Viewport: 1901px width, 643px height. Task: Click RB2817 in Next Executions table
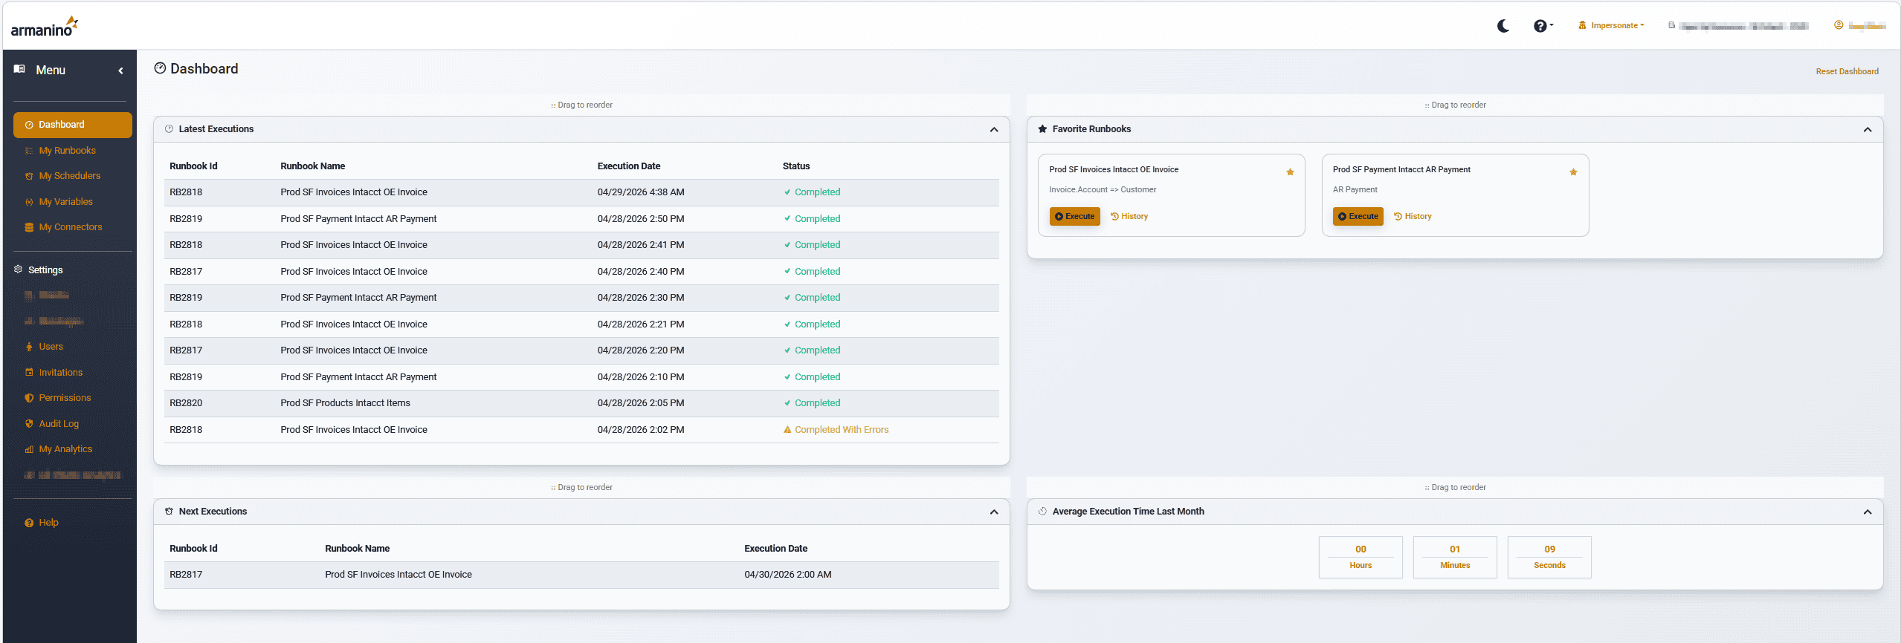coord(186,575)
